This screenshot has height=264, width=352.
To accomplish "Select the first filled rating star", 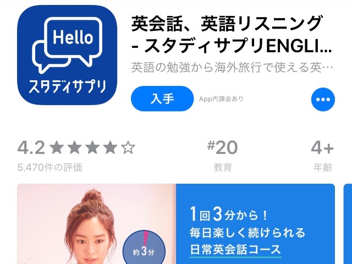I will coord(56,148).
